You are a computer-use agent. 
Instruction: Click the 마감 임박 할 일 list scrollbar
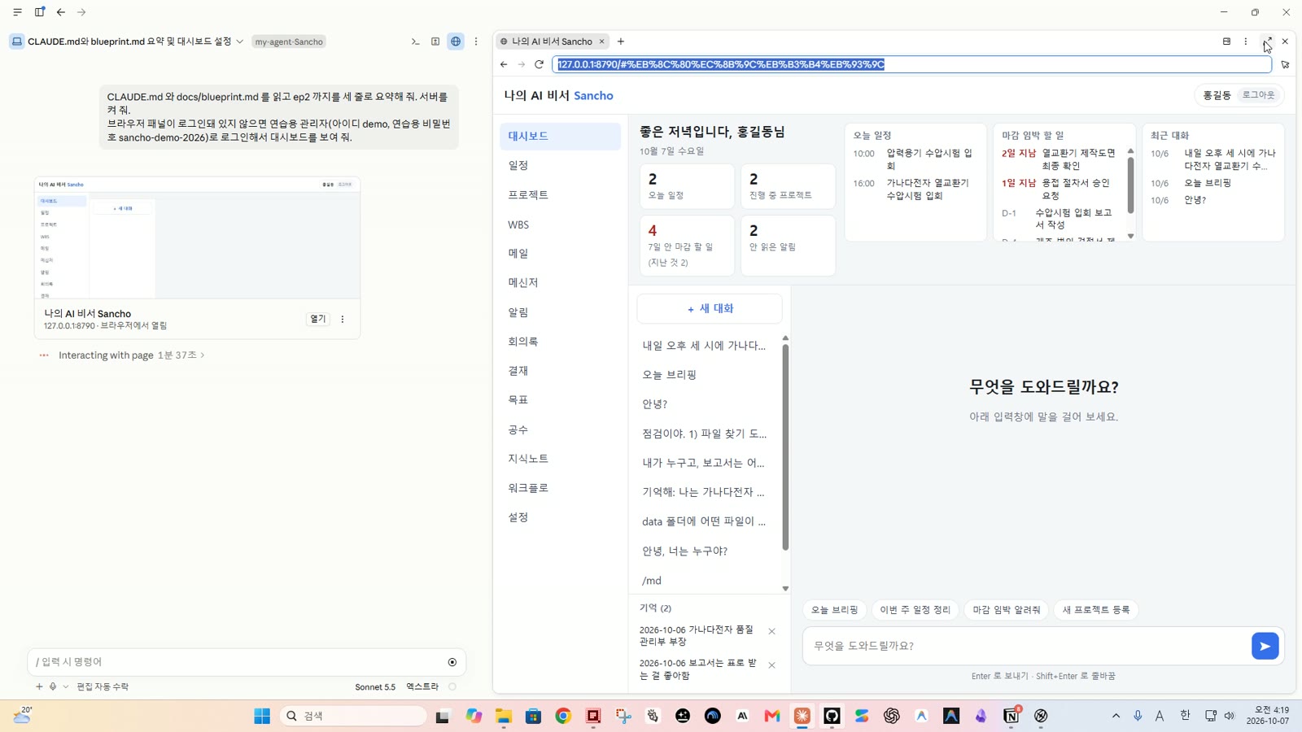point(1130,185)
